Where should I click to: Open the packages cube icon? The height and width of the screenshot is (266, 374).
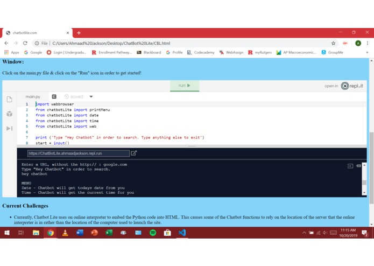pos(9,114)
